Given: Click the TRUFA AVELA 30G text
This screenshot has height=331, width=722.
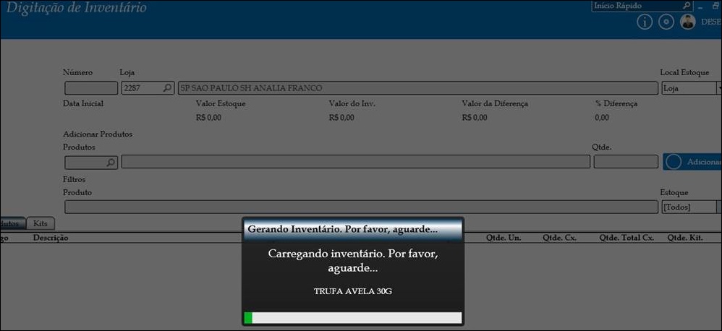Looking at the screenshot, I should 353,291.
